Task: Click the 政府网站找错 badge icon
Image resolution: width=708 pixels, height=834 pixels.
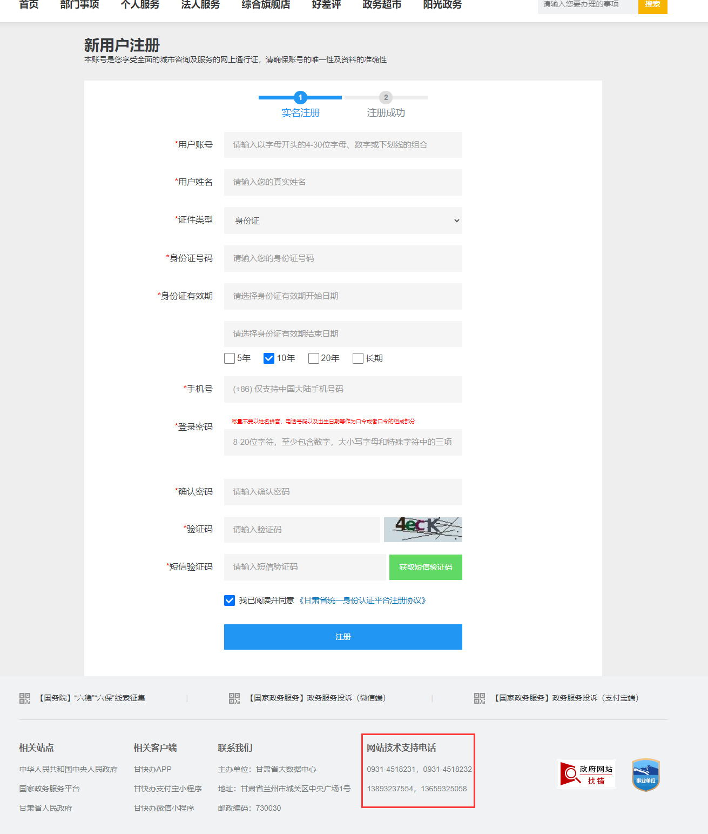Action: (x=586, y=774)
